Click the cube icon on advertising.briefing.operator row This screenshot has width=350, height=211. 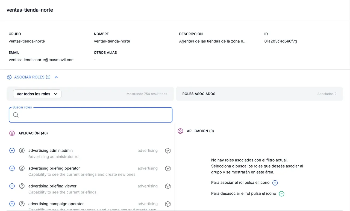[x=168, y=168]
